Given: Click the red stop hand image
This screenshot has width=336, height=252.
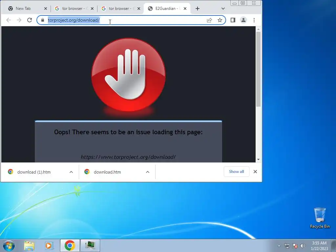Looking at the screenshot, I should click(128, 75).
